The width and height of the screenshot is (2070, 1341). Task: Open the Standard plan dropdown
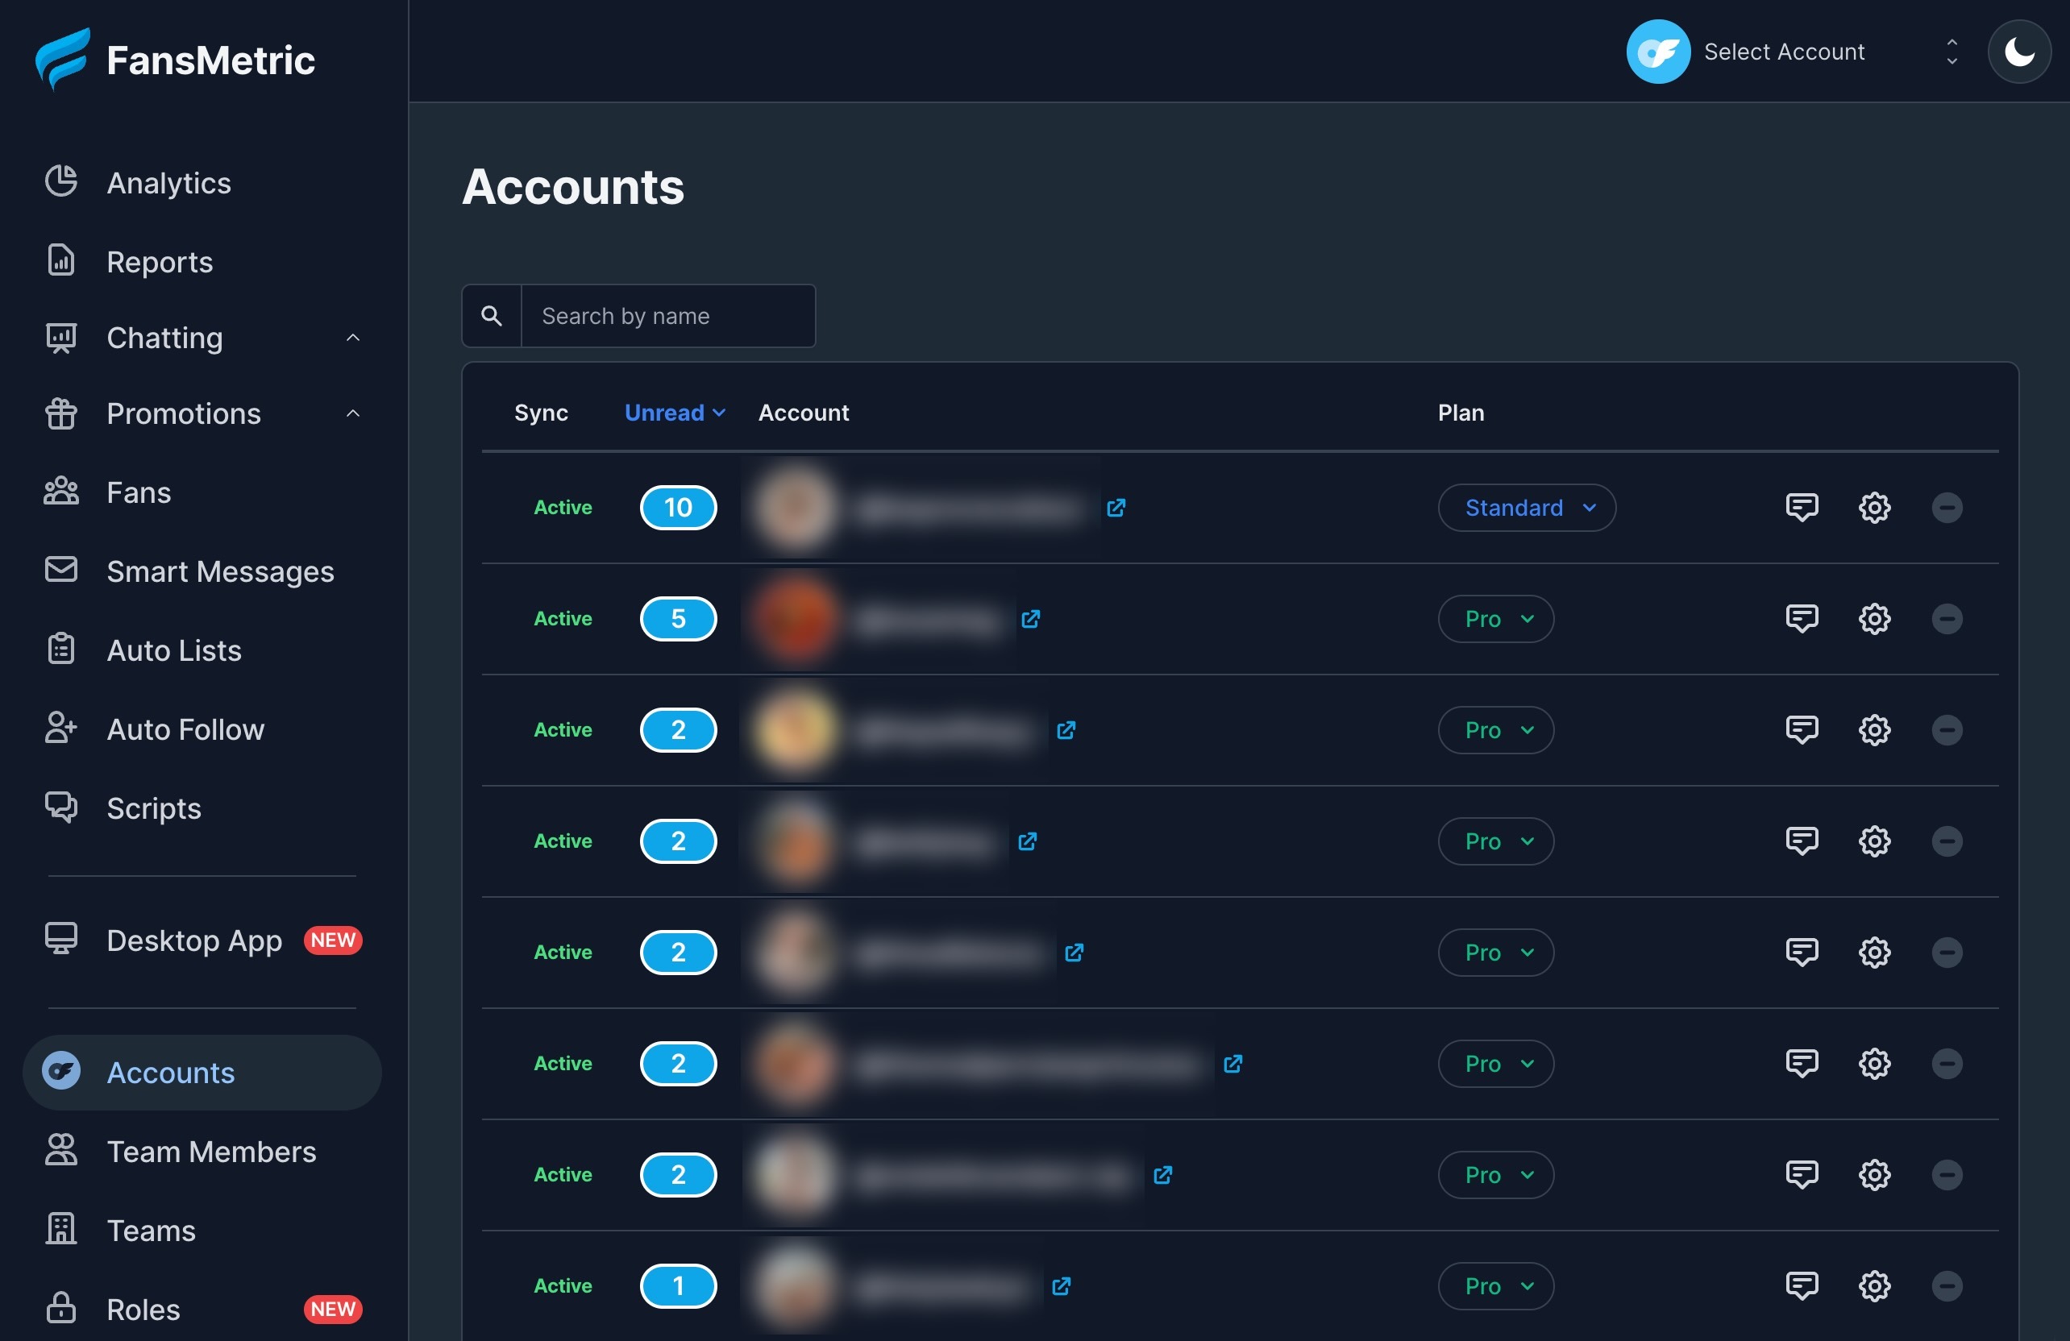point(1527,507)
